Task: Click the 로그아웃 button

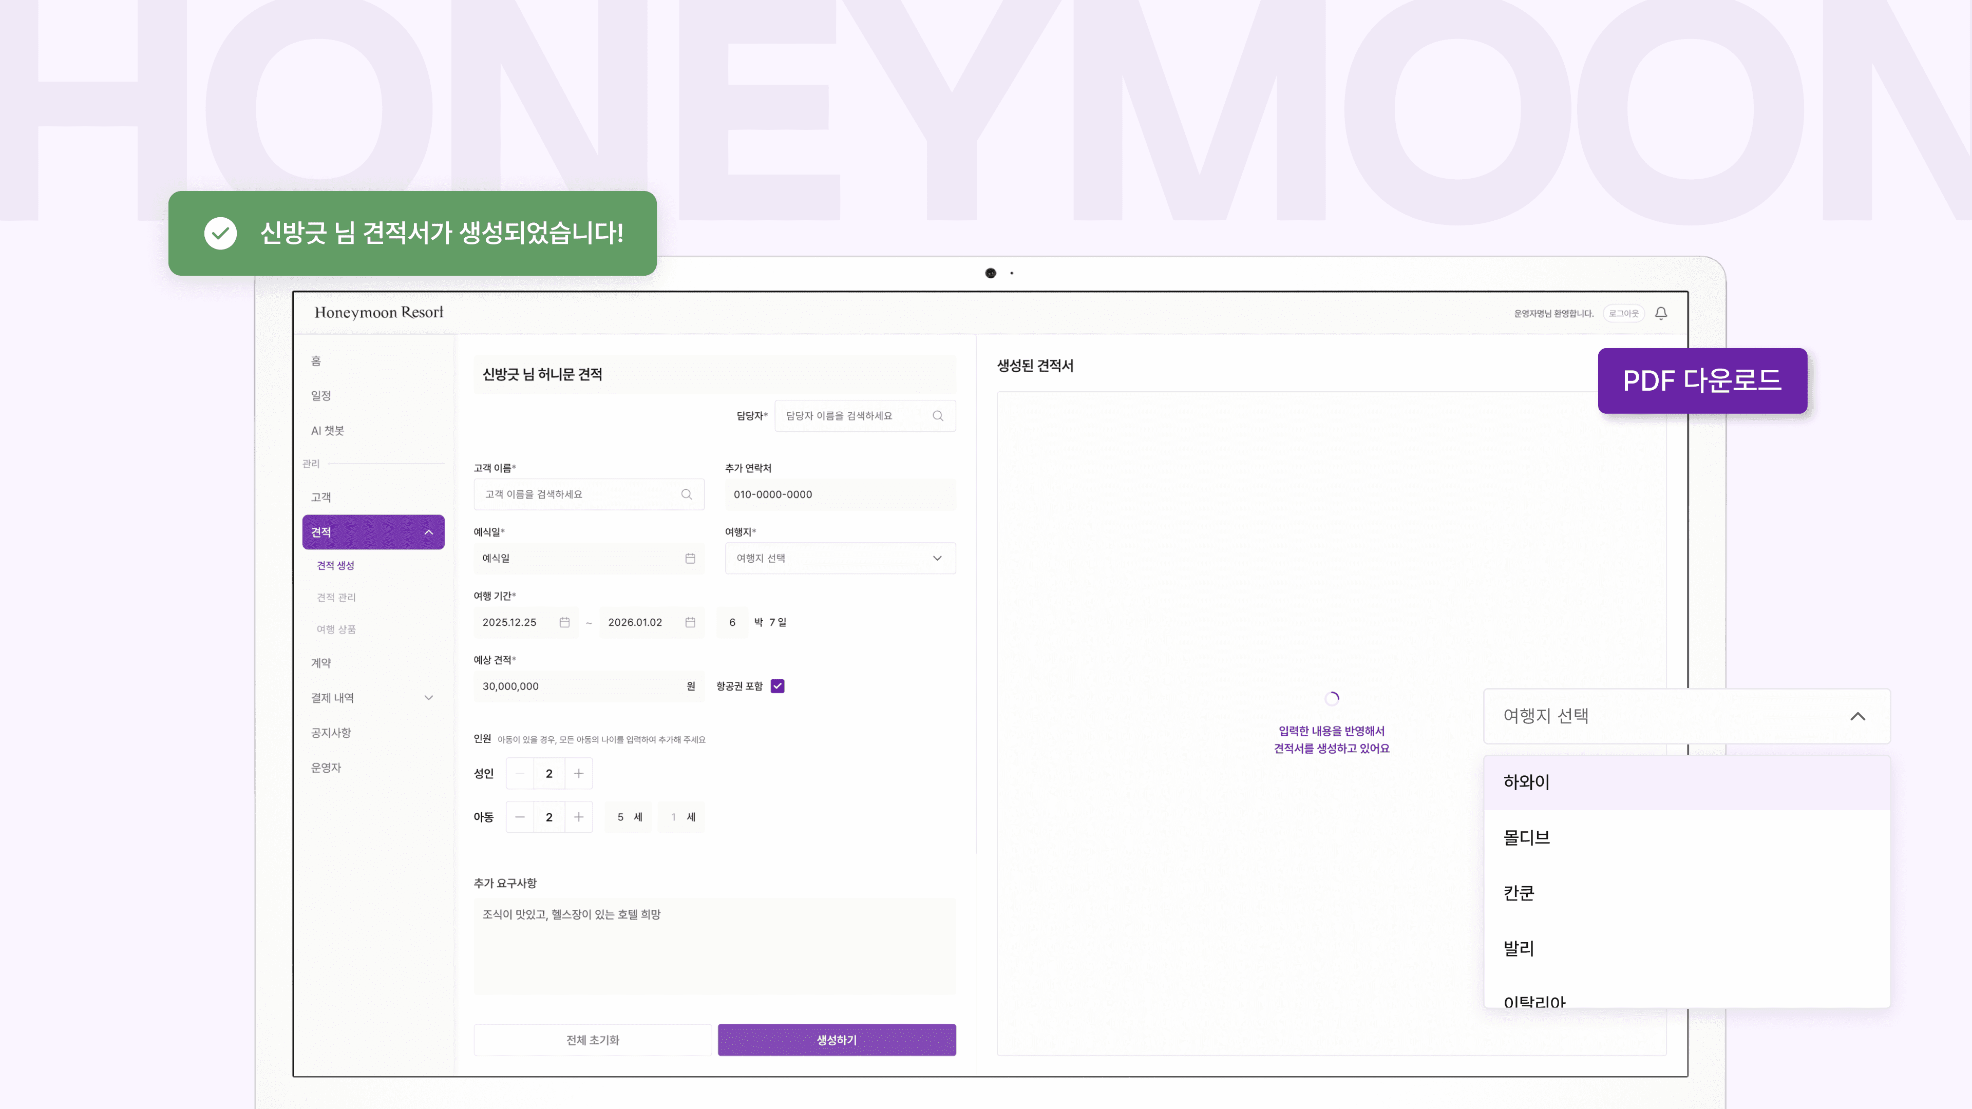Action: click(x=1623, y=313)
